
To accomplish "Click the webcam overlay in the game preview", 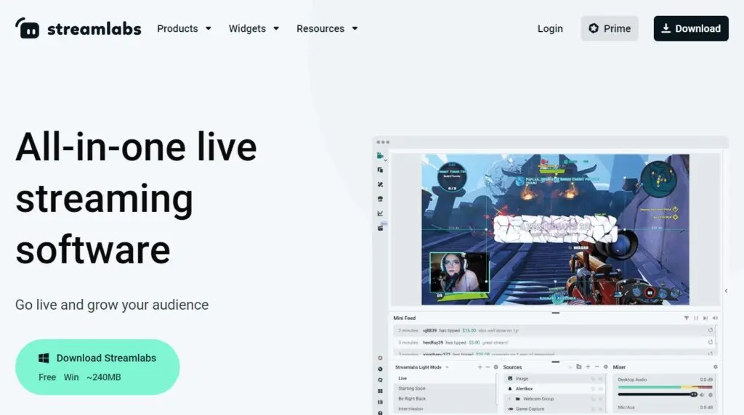I will point(459,272).
